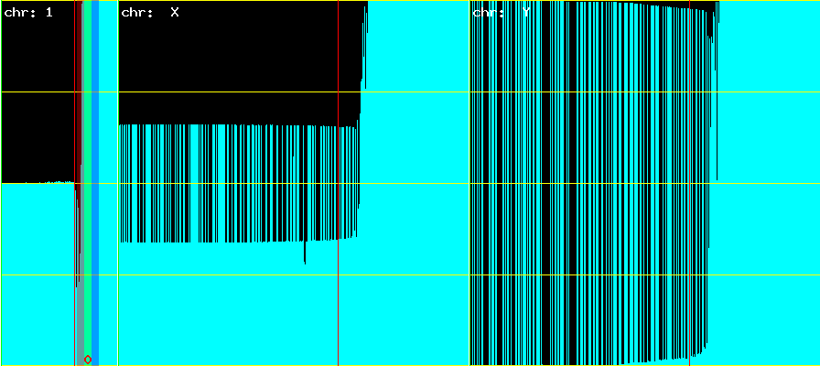Click the "chr: Y" chromosome label
This screenshot has width=820, height=366.
[x=502, y=13]
